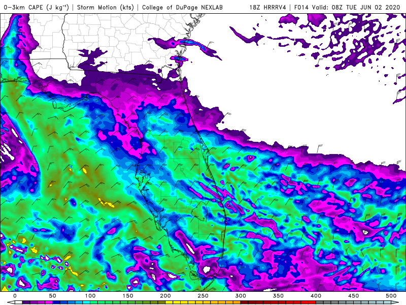
Task: Click the dark red swatch just after 300
Action: [x=244, y=302]
